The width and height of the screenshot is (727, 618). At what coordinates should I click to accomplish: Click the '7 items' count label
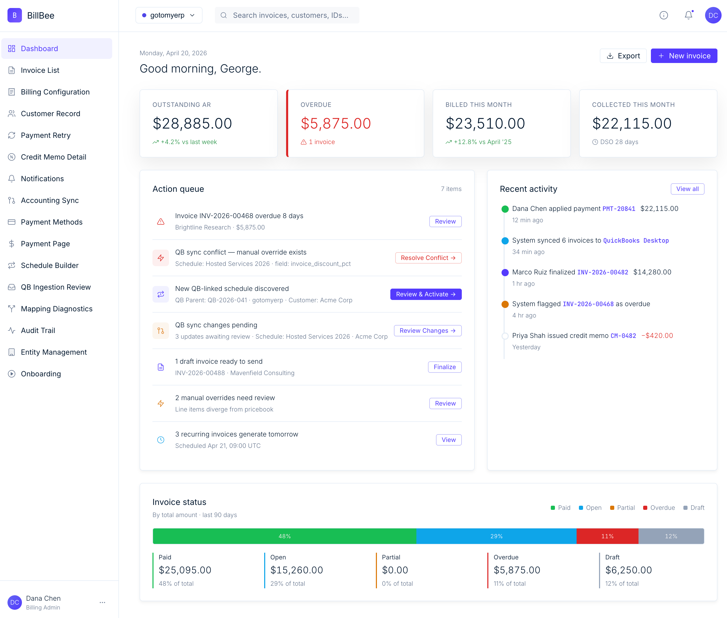tap(451, 189)
